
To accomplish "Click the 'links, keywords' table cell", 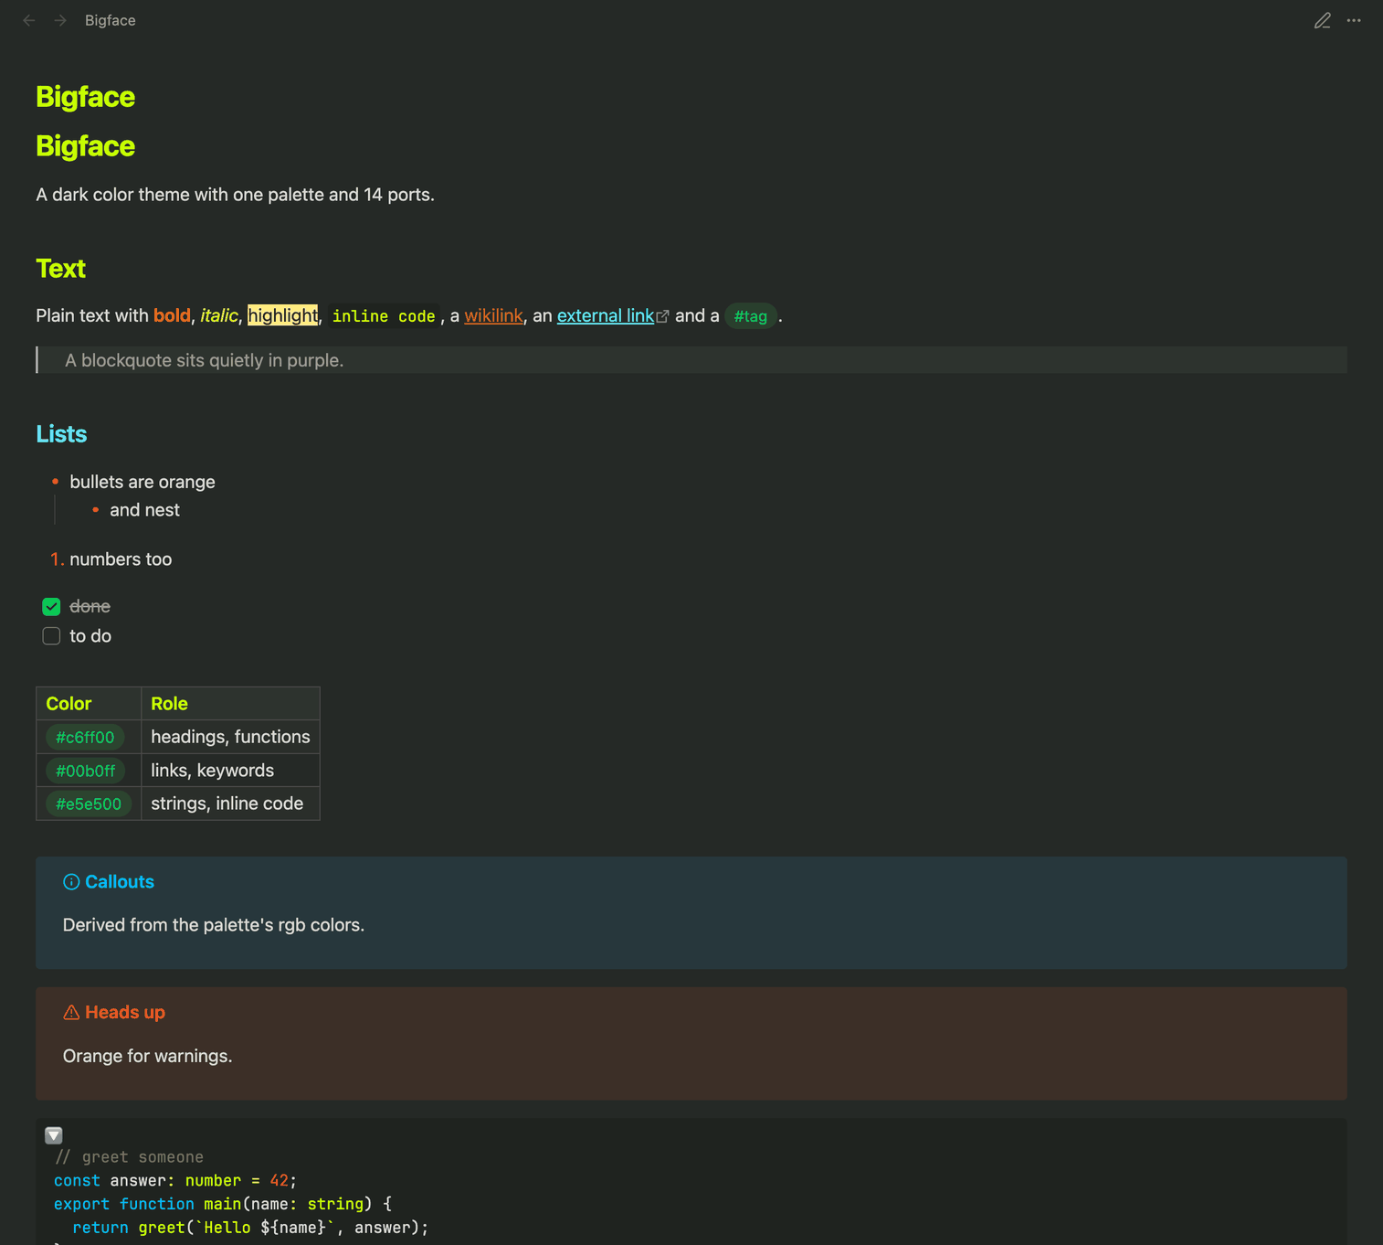I will coord(230,771).
